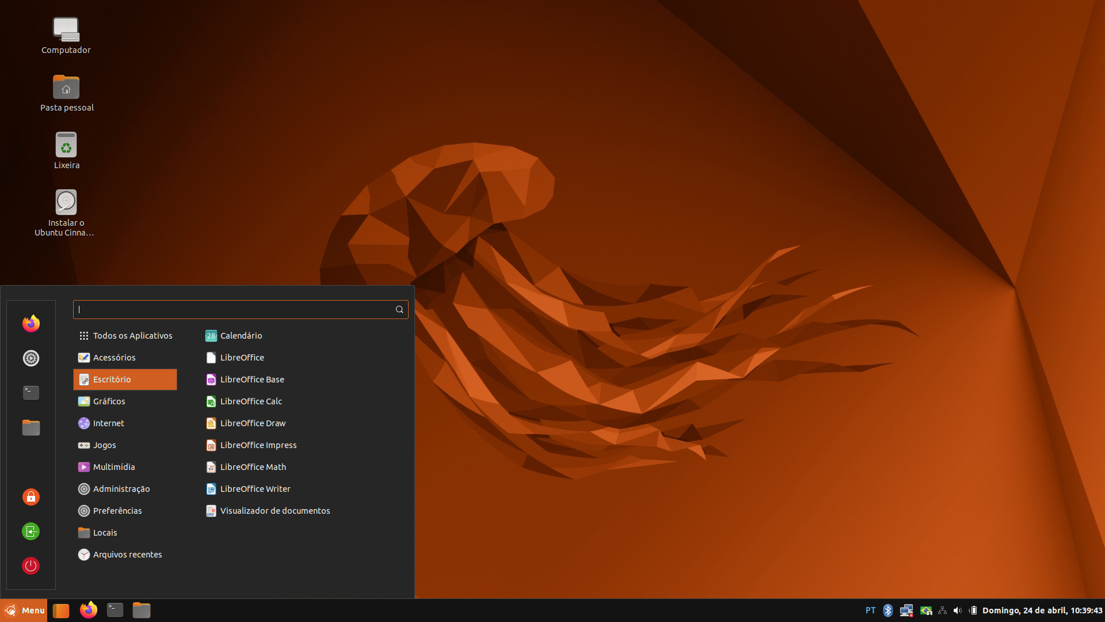Viewport: 1105px width, 622px height.
Task: Click the red power Shutdown icon
Action: pyautogui.click(x=31, y=566)
